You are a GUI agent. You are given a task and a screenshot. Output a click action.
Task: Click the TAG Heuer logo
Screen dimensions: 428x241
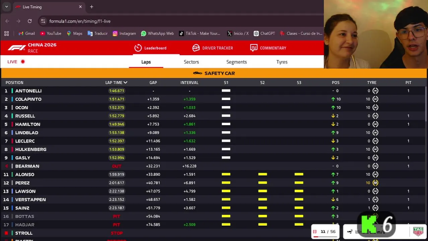coord(418,232)
